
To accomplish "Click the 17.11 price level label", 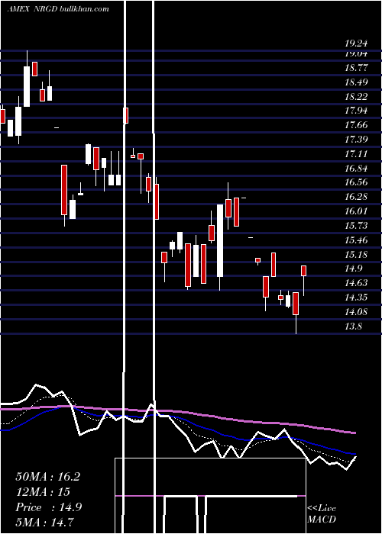I will coord(356,154).
